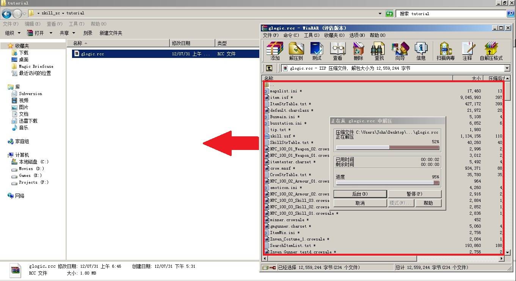Screen dimensions: 516x281
Task: Open WinRAR Wizard (向导) icon
Action: click(400, 51)
